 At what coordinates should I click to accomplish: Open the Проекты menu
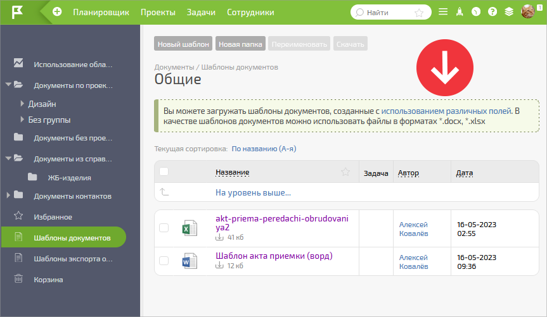[x=158, y=12]
